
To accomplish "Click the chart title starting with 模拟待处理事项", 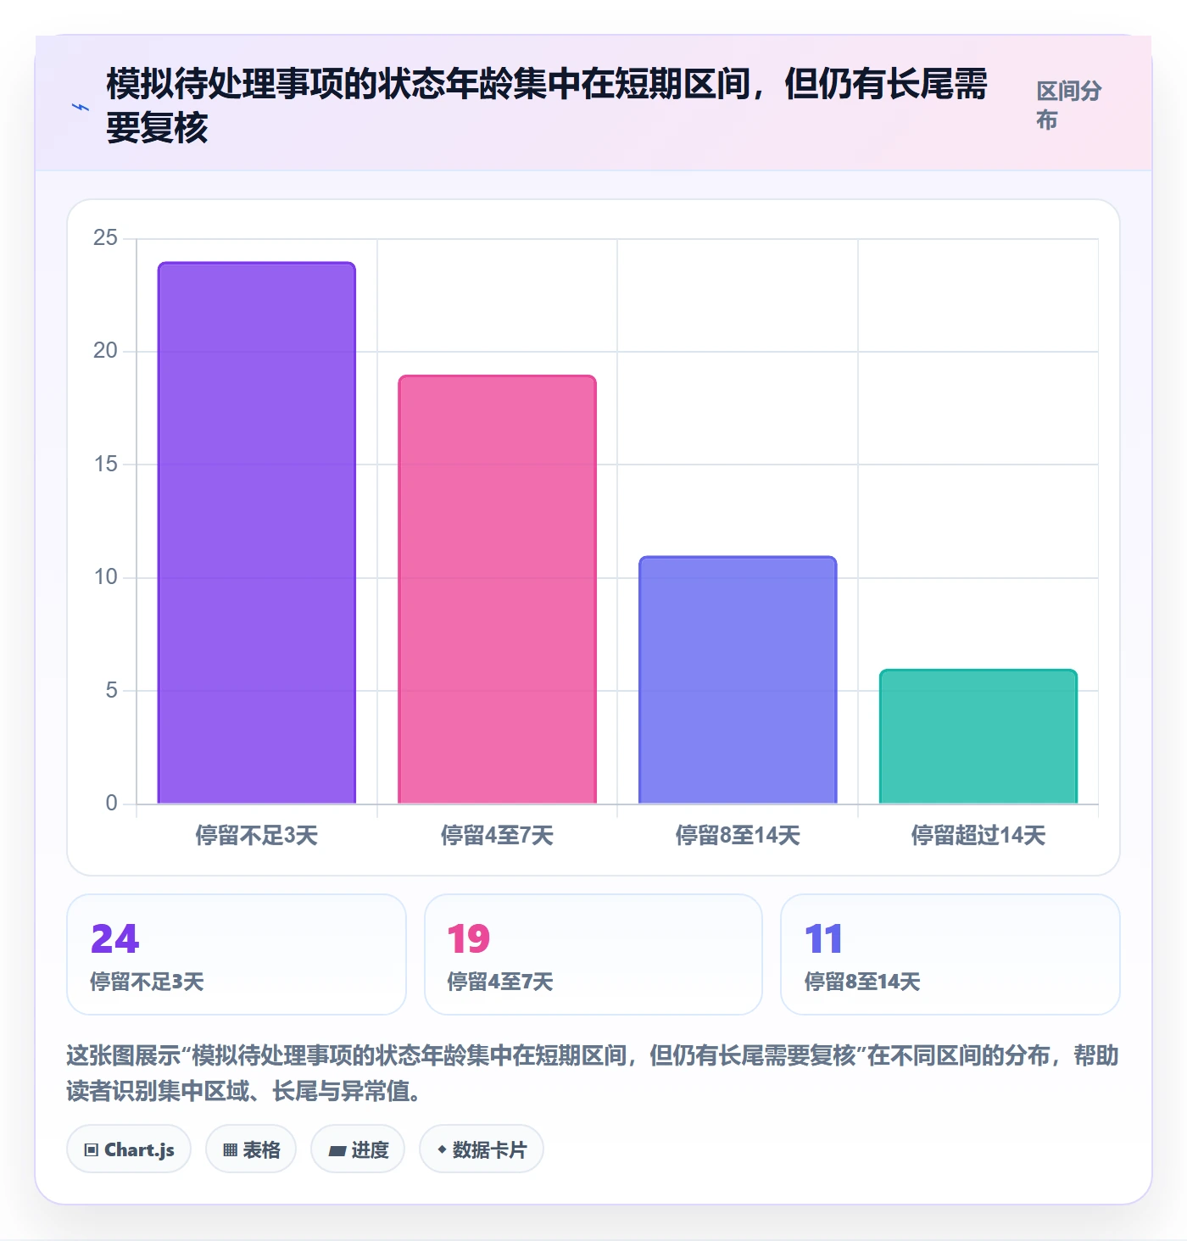I will coord(547,106).
